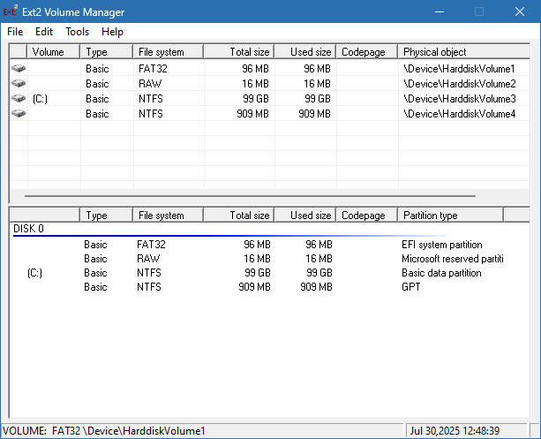Viewport: 541px width, 439px height.
Task: Click 909 MB total size in top list
Action: point(252,114)
